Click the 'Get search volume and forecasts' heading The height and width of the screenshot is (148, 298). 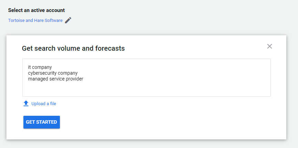click(73, 48)
